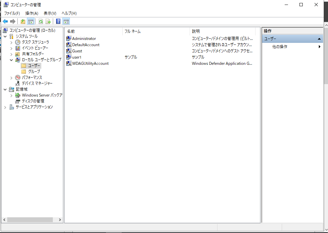Maximize the コンピューターの管理 window
Image resolution: width=328 pixels, height=233 pixels.
(x=301, y=5)
